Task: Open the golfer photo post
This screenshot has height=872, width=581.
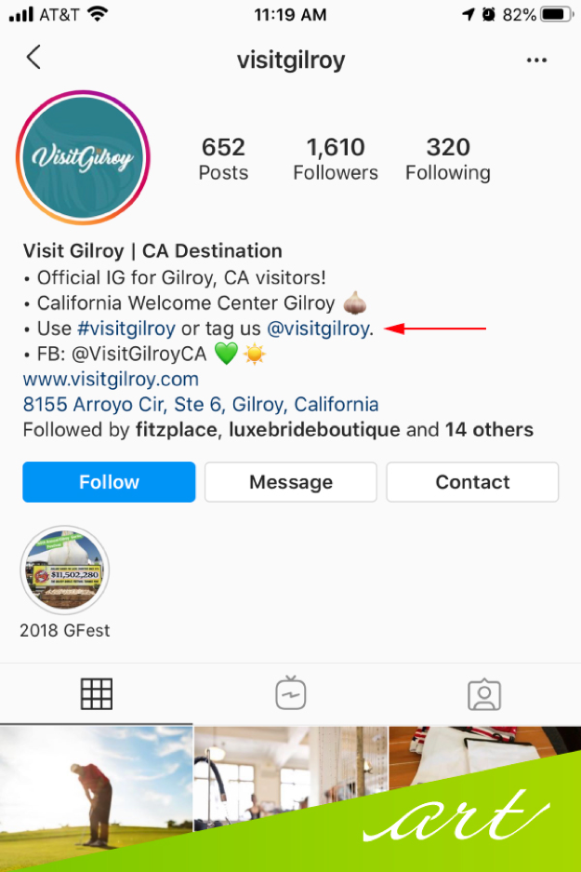Action: click(96, 799)
